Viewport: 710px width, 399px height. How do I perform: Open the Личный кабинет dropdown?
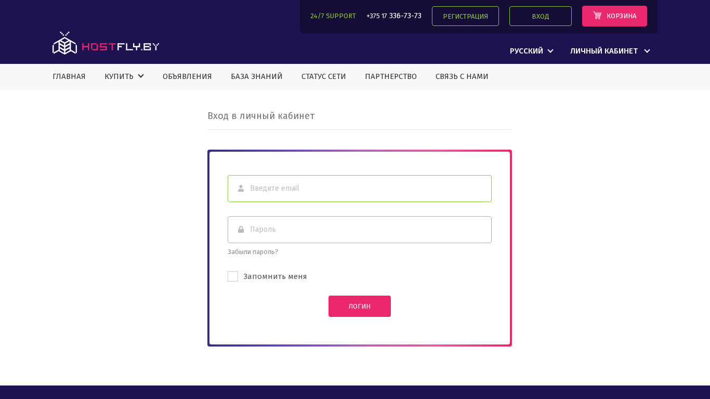pyautogui.click(x=610, y=51)
